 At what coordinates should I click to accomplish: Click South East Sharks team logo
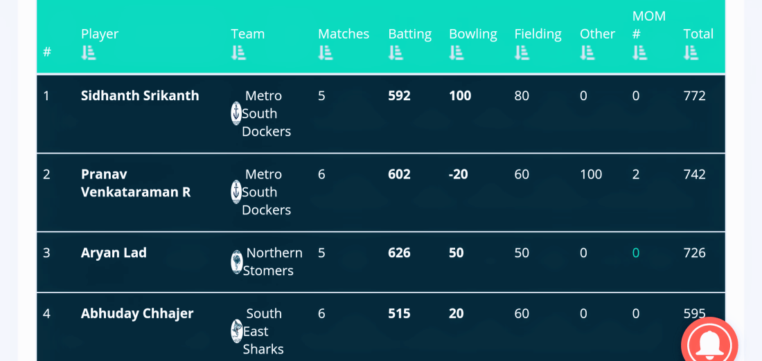point(237,331)
